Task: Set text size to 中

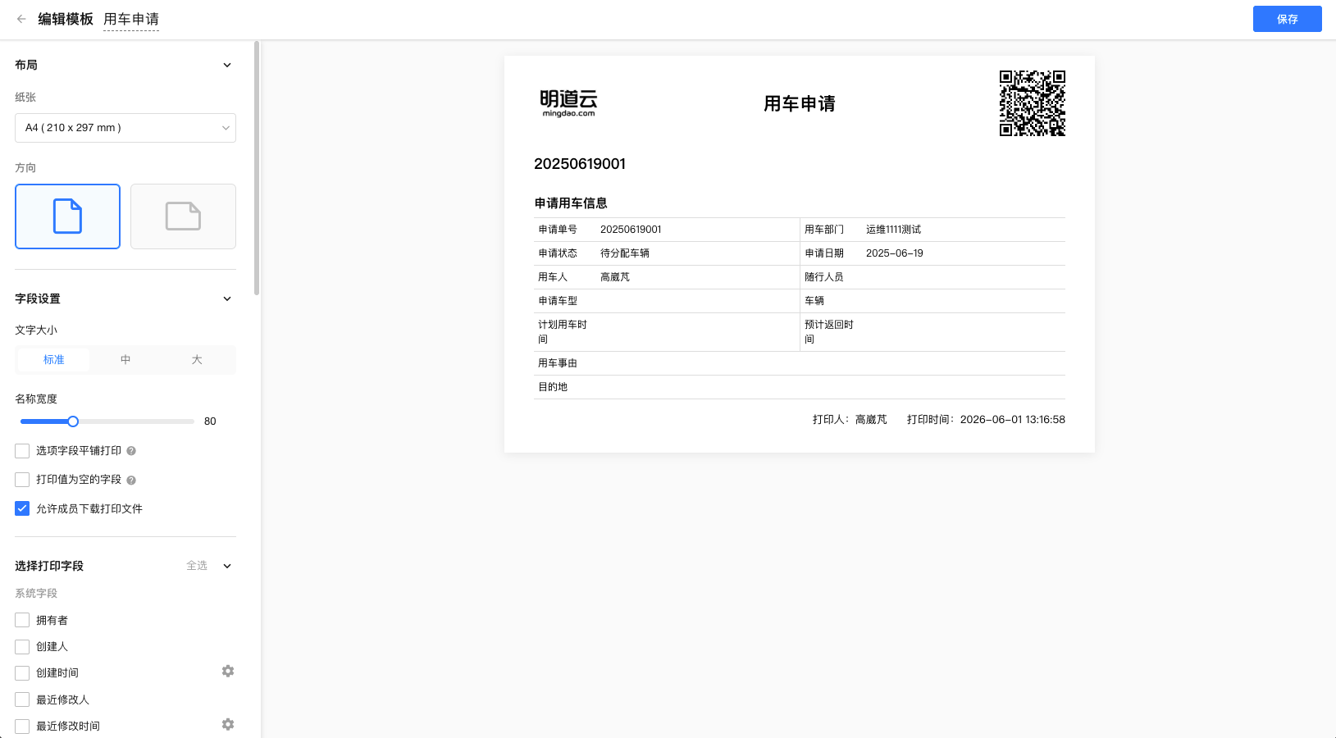Action: point(125,360)
